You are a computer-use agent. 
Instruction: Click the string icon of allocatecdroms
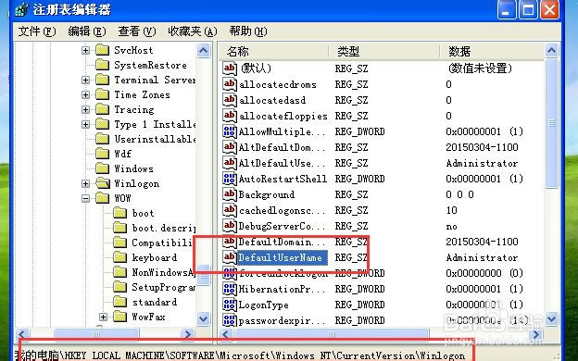pos(230,84)
